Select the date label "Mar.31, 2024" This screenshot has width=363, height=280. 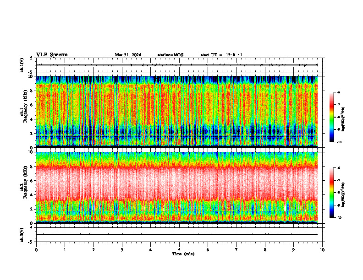click(128, 55)
